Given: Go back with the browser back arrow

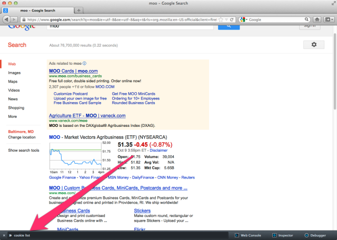Looking at the screenshot, I should click(7, 19).
